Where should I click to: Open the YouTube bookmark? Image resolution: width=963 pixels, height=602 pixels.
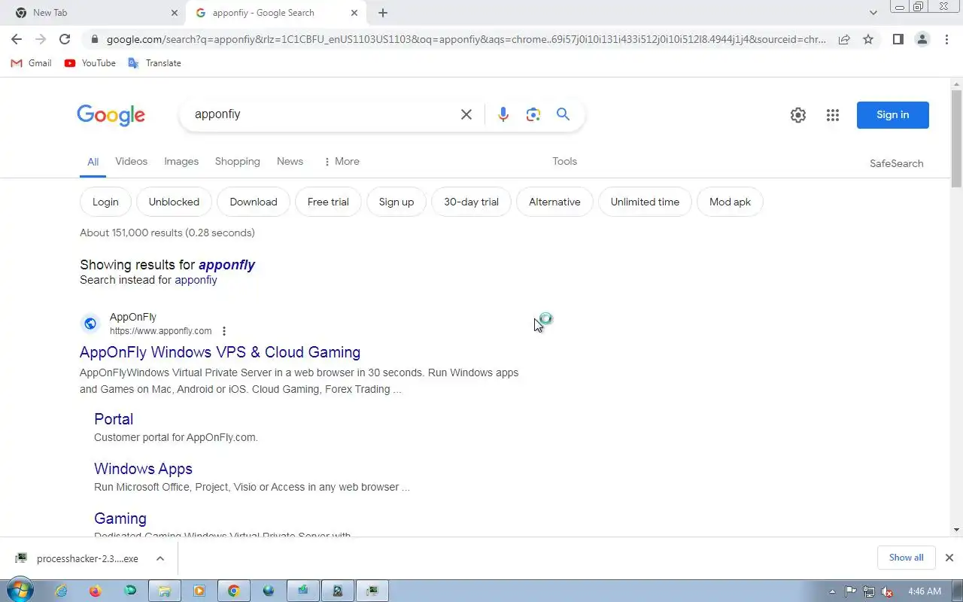[90, 63]
